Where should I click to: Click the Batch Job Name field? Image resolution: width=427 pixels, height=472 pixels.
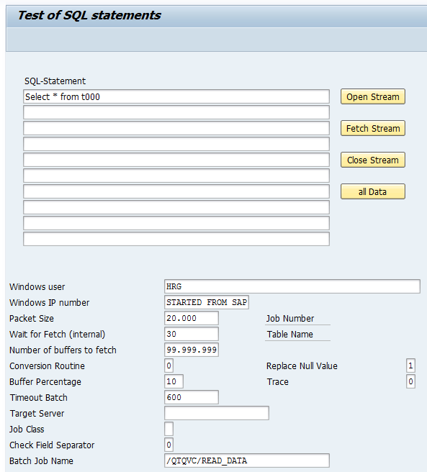click(x=247, y=460)
